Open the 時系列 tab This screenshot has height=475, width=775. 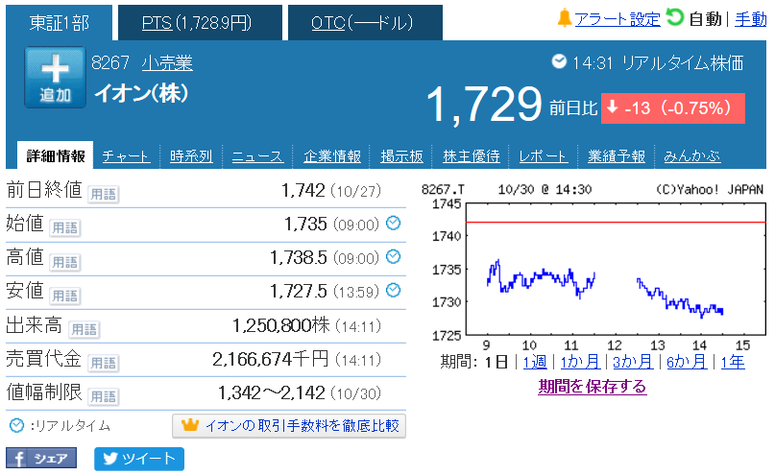(191, 156)
